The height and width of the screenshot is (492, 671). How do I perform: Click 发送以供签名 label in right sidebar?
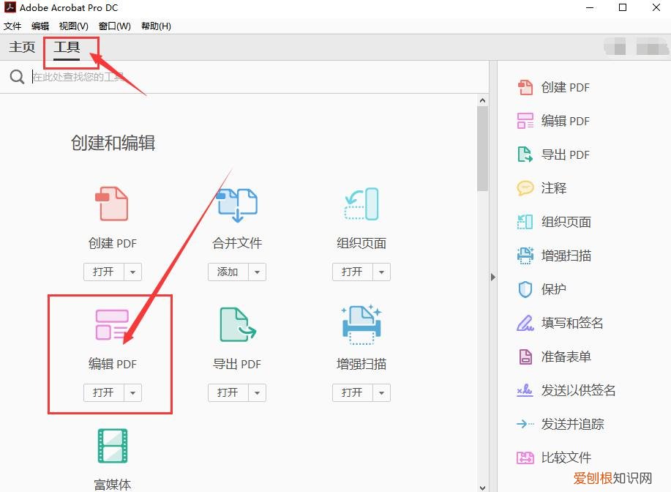click(578, 390)
